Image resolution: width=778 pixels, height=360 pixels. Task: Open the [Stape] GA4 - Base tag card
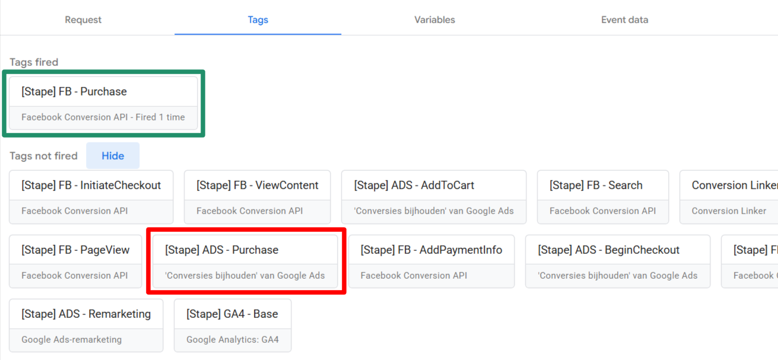pos(233,326)
